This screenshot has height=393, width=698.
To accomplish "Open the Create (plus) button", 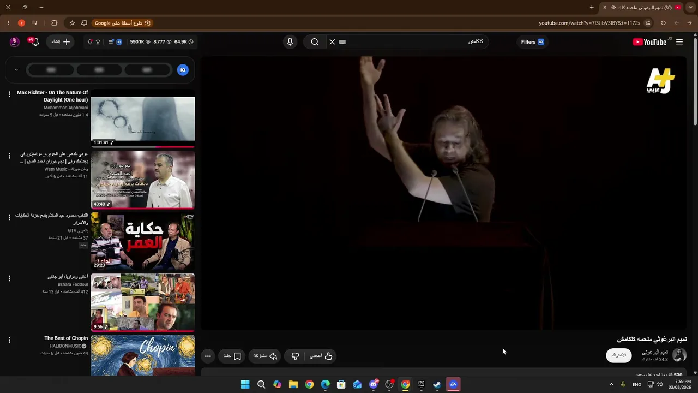I will (61, 42).
